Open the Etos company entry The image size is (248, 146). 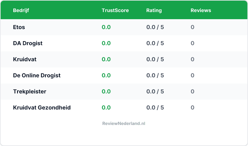click(19, 27)
